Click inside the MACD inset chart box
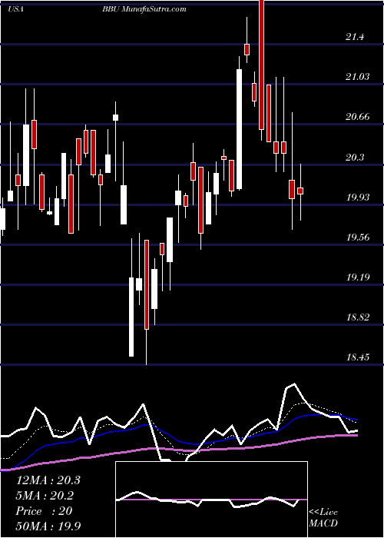Screen dimensions: 384x538 pos(211,500)
